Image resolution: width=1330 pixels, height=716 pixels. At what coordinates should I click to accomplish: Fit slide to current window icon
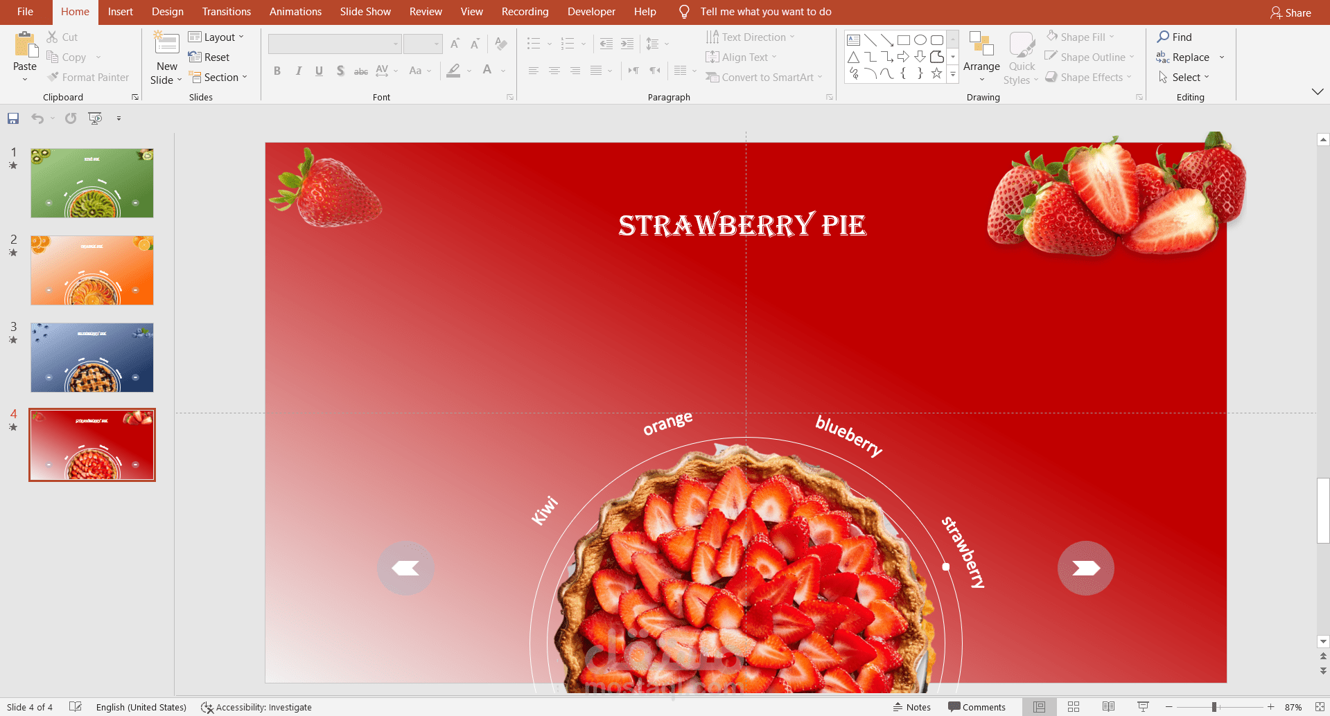pos(1320,707)
